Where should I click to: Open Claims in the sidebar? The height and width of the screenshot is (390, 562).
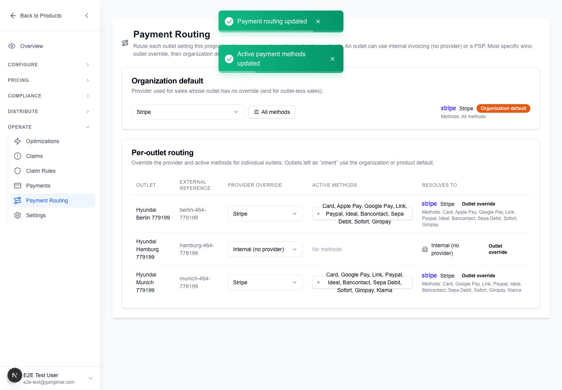(53, 156)
